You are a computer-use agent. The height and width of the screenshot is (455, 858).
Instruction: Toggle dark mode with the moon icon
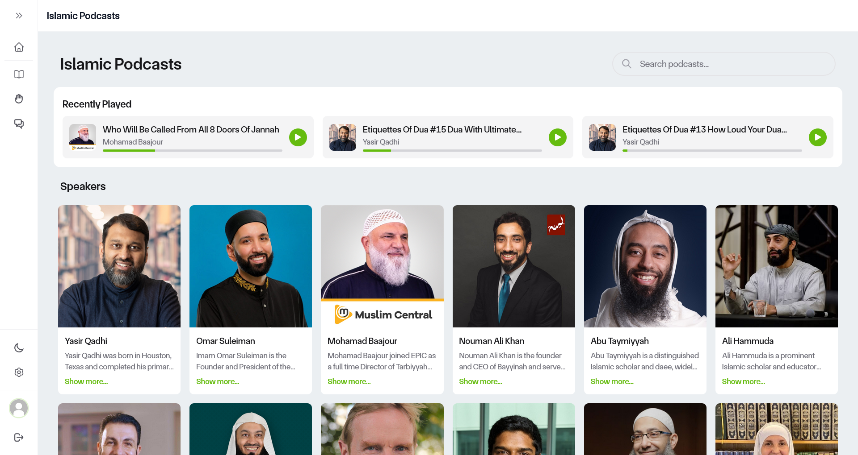tap(19, 347)
